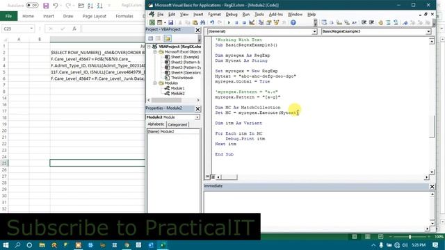
Task: Open Object Browser icon in toolbar
Action: point(276,22)
